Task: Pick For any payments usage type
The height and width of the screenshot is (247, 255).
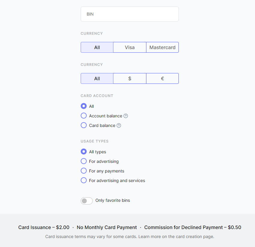Action: 84,171
